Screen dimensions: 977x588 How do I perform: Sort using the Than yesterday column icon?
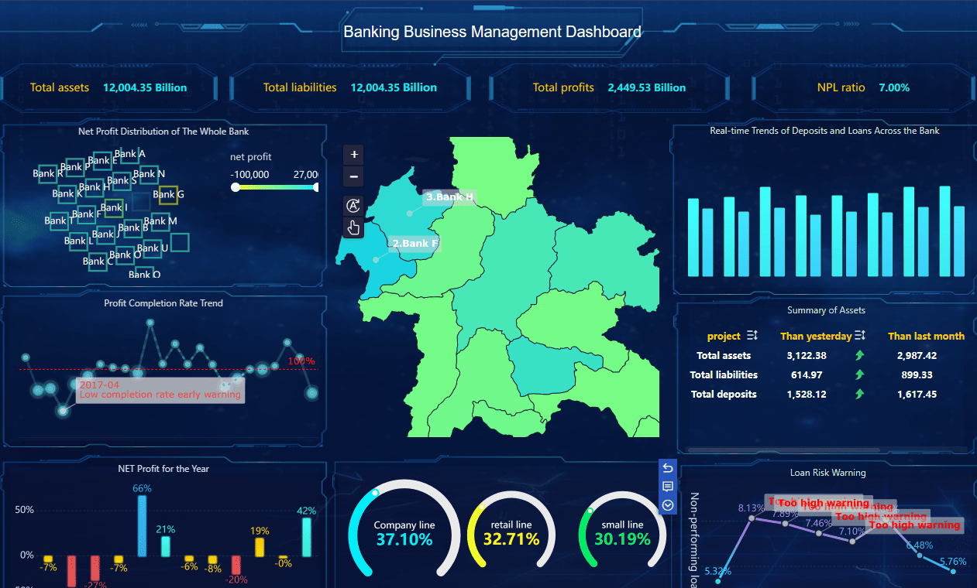859,336
